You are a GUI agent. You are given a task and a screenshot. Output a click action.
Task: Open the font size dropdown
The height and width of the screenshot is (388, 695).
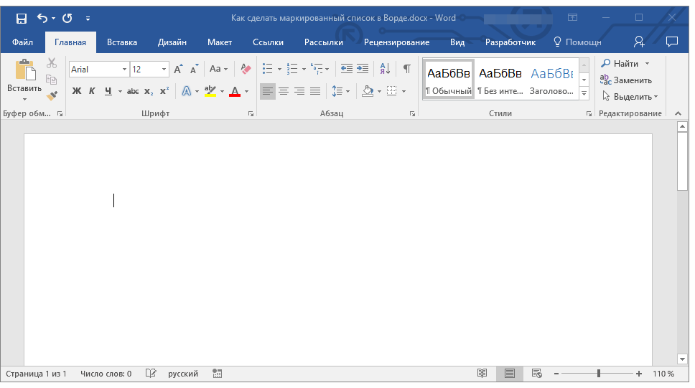[164, 70]
